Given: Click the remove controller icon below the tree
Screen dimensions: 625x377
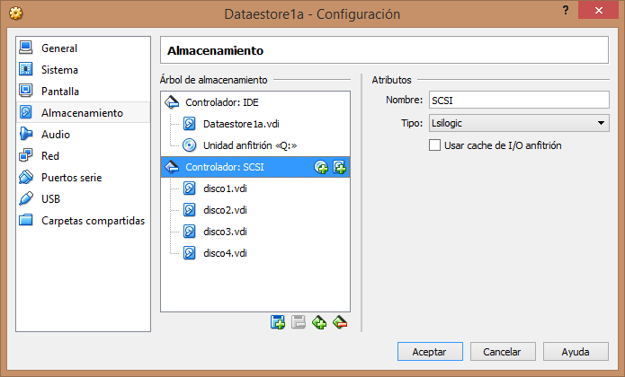Looking at the screenshot, I should 339,322.
